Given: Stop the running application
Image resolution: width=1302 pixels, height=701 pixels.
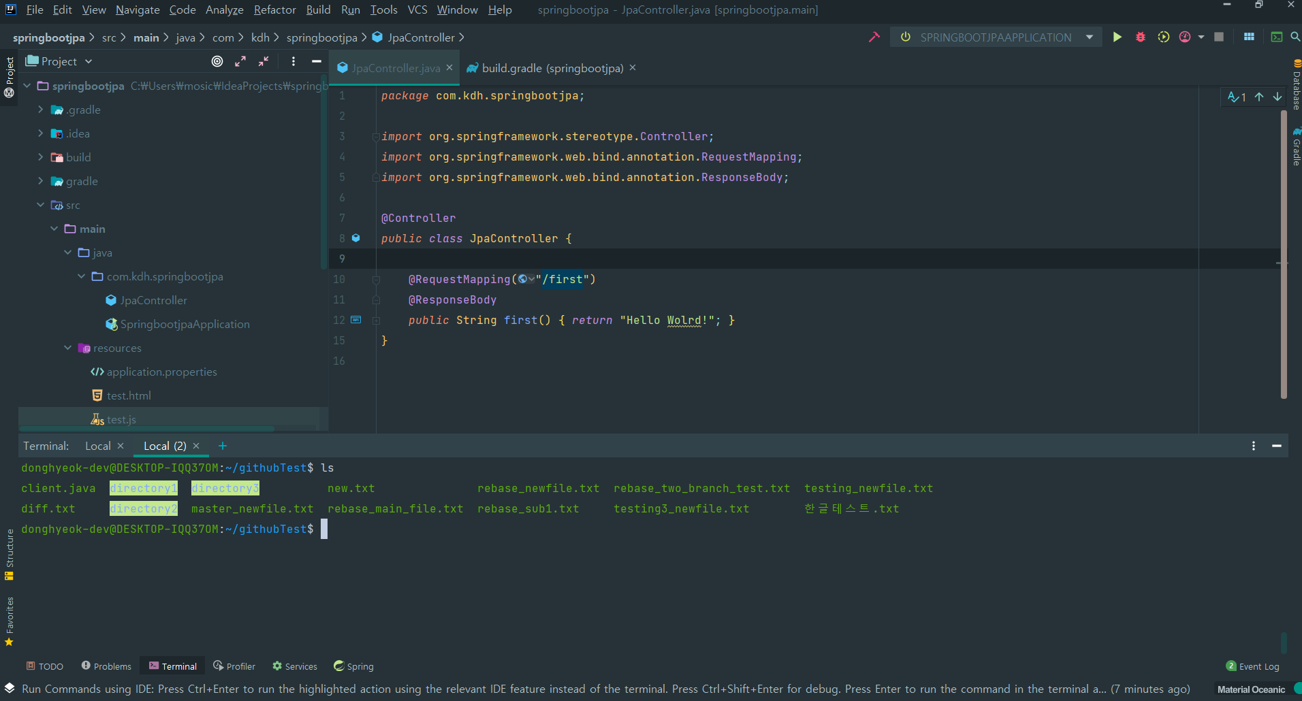Looking at the screenshot, I should pos(1219,37).
